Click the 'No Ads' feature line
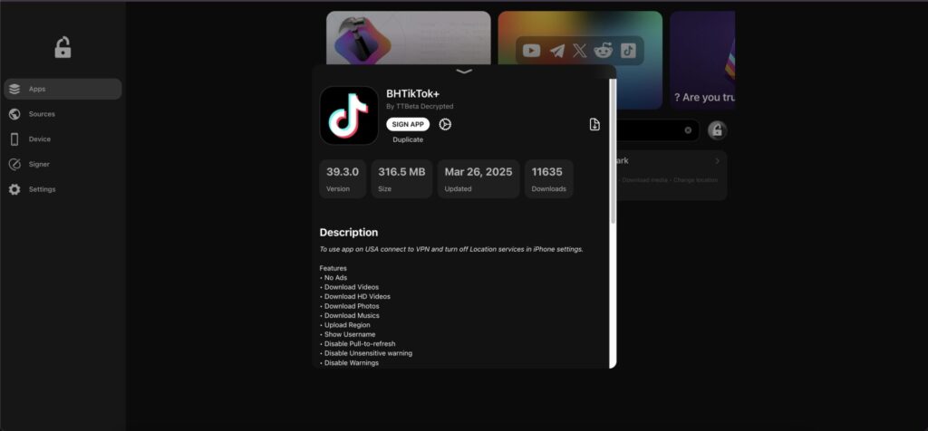The width and height of the screenshot is (928, 431). point(333,278)
